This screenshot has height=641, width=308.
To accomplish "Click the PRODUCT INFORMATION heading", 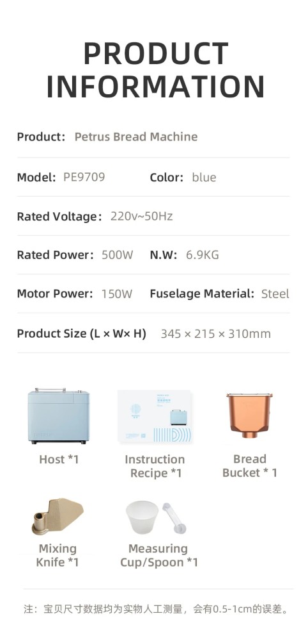I will point(155,71).
